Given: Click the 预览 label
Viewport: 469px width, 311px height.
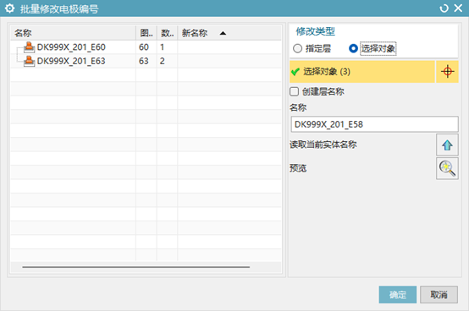Looking at the screenshot, I should click(298, 168).
